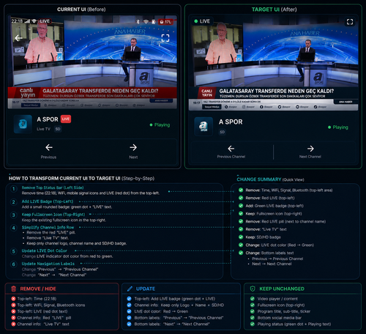Click red LIVE indicator in Current UI top-left
The height and width of the screenshot is (334, 366).
pos(45,21)
